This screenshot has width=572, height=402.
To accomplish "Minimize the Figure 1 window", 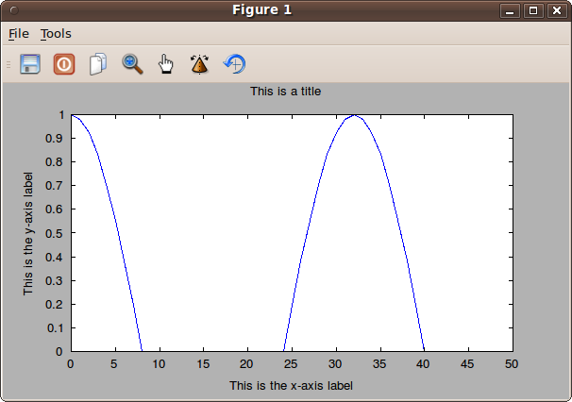I will 512,10.
